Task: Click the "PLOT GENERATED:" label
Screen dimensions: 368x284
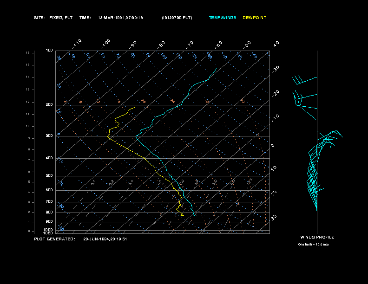Action: (x=55, y=239)
